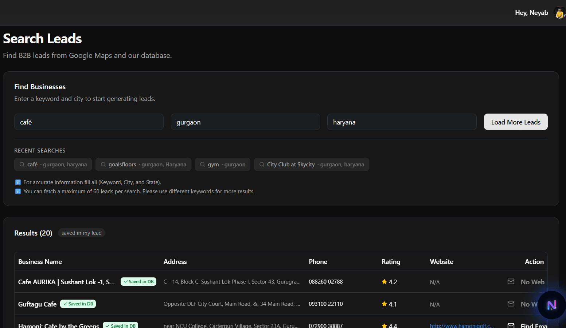566x328 pixels.
Task: Click the Find Businesses heading
Action: 40,87
